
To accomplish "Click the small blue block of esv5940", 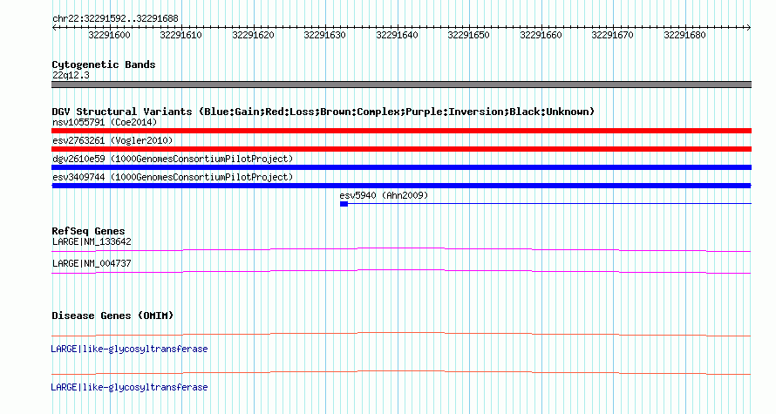I will click(x=344, y=204).
